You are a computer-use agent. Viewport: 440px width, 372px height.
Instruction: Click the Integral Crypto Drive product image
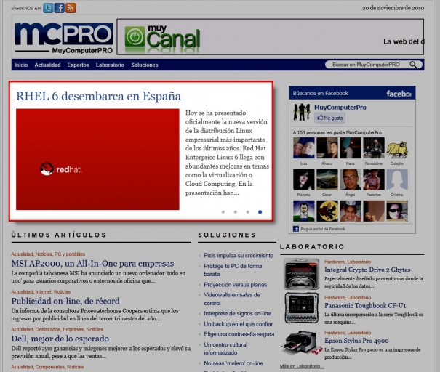point(301,274)
